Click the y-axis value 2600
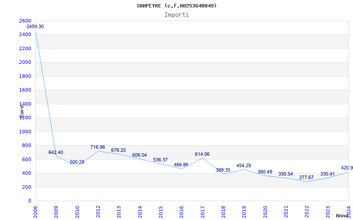 (25, 21)
